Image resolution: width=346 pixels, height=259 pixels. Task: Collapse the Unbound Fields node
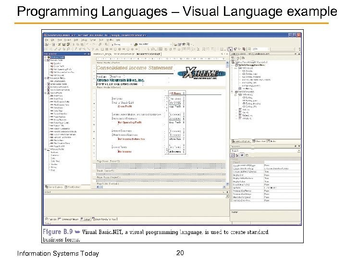click(46, 149)
